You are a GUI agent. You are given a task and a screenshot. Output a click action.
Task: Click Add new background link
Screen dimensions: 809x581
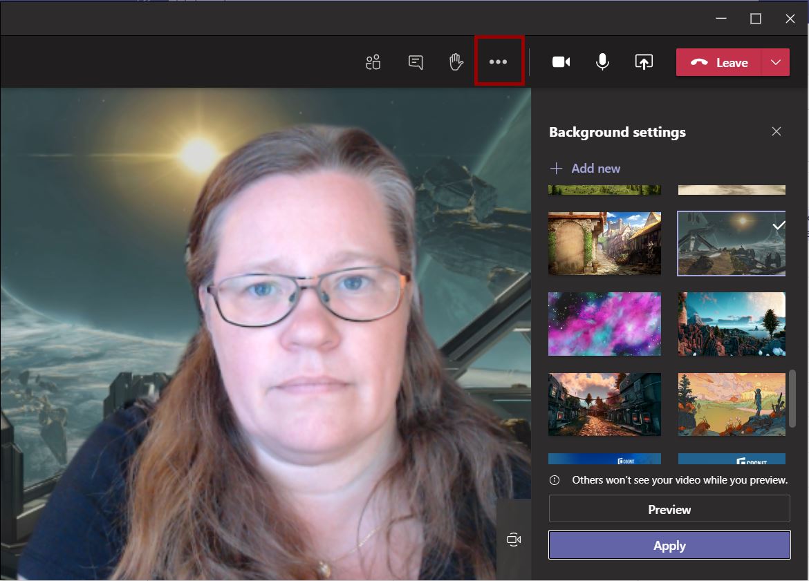[x=585, y=169]
